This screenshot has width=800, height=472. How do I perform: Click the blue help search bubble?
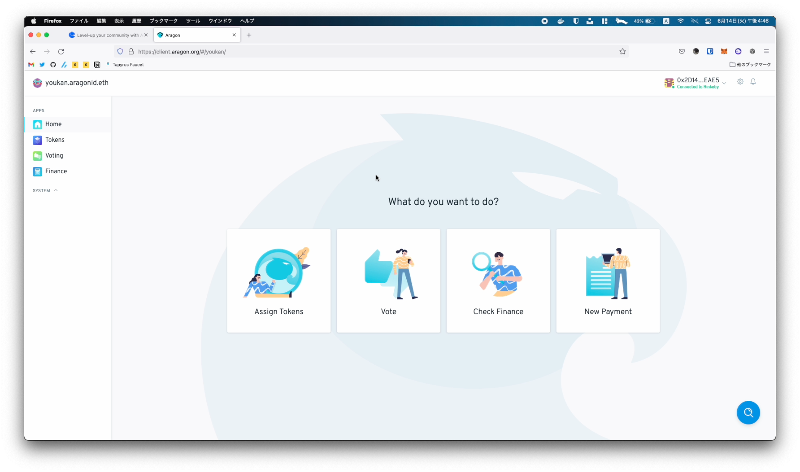tap(748, 413)
